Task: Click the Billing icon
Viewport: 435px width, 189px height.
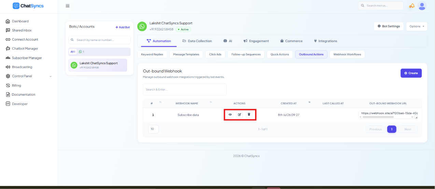Action: coord(8,85)
